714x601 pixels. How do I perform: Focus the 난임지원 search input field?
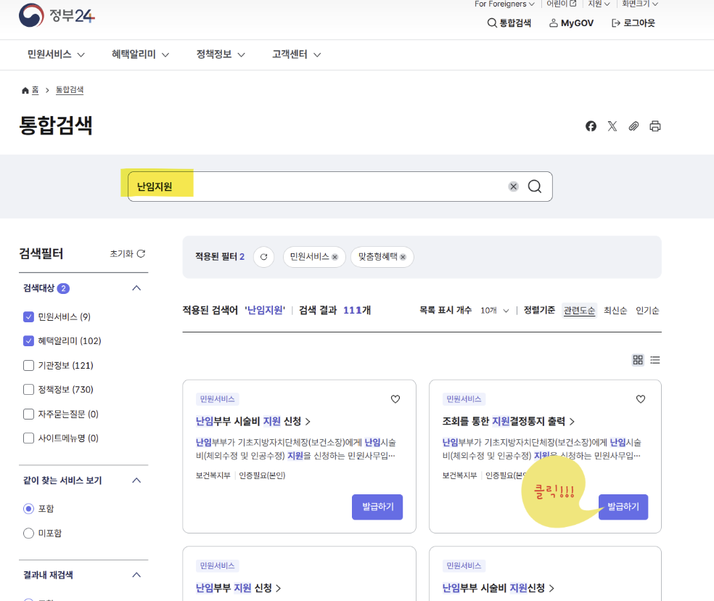pyautogui.click(x=340, y=187)
